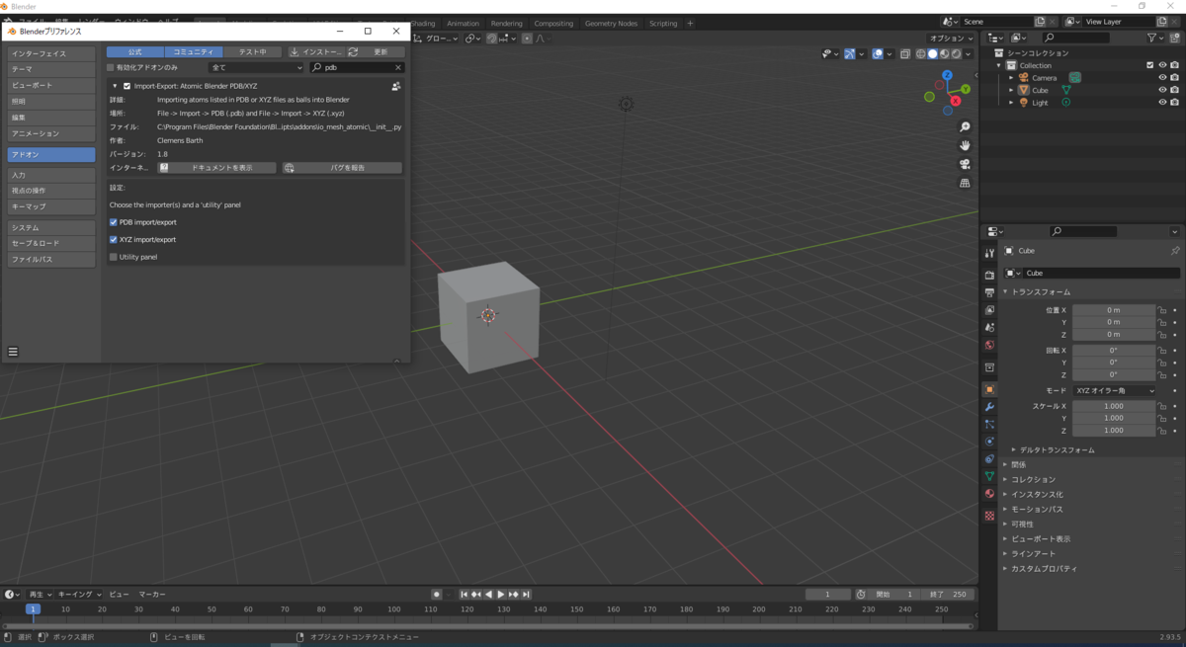Screen dimensions: 1186x647
Task: Open the addon category 全て dropdown
Action: pyautogui.click(x=256, y=67)
